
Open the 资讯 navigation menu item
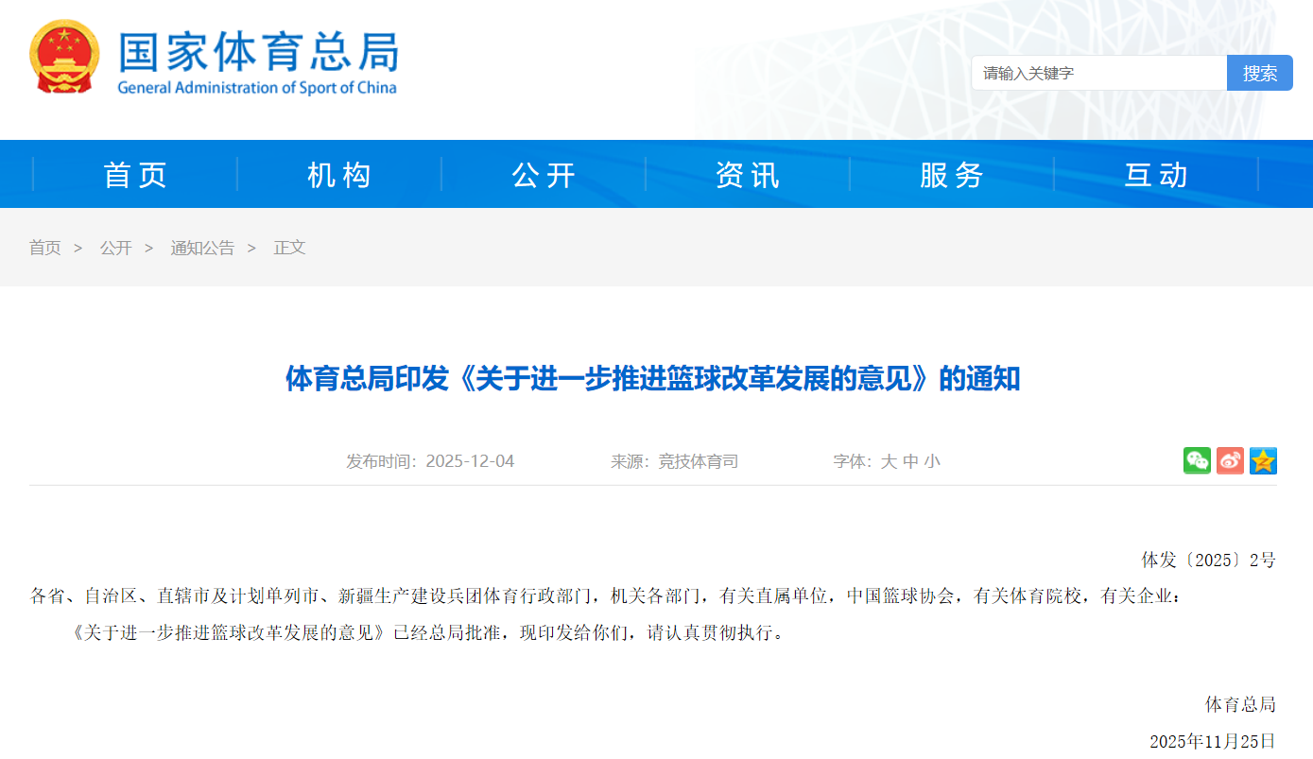coord(748,175)
